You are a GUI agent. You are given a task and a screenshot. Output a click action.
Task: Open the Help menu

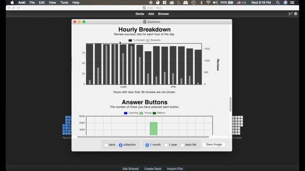[x=76, y=2]
